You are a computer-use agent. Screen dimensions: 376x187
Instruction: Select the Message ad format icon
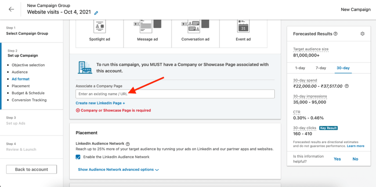coord(148,26)
